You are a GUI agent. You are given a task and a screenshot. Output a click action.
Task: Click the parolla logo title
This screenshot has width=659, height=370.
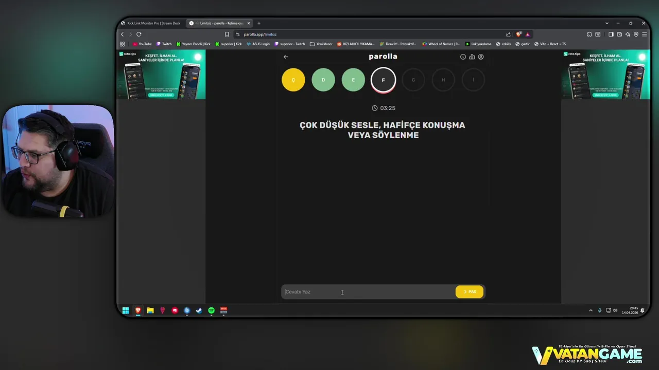[383, 57]
